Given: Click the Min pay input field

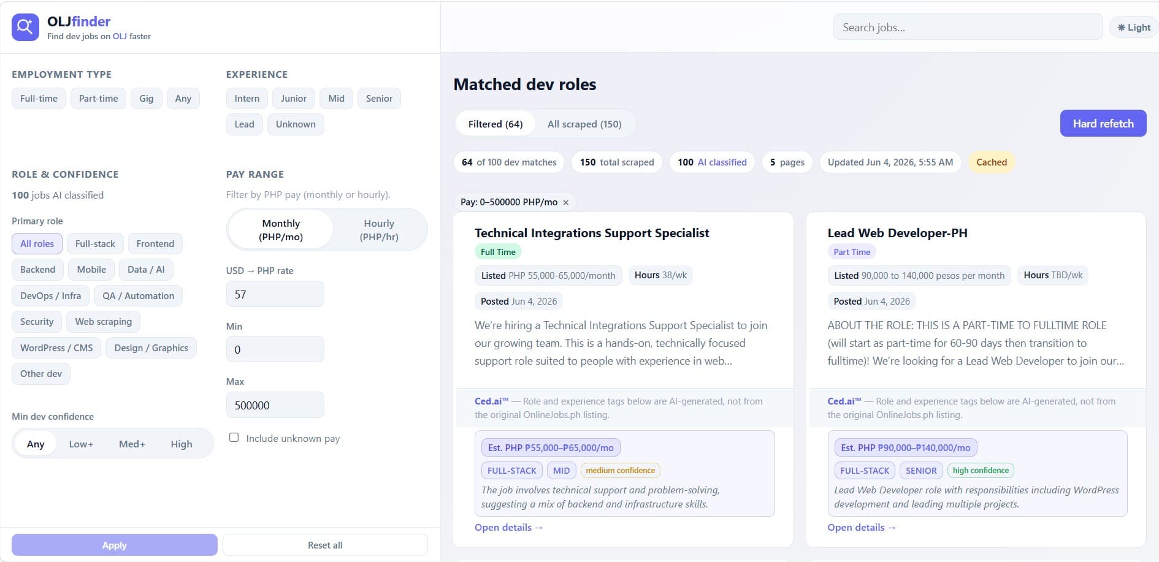Looking at the screenshot, I should point(275,349).
